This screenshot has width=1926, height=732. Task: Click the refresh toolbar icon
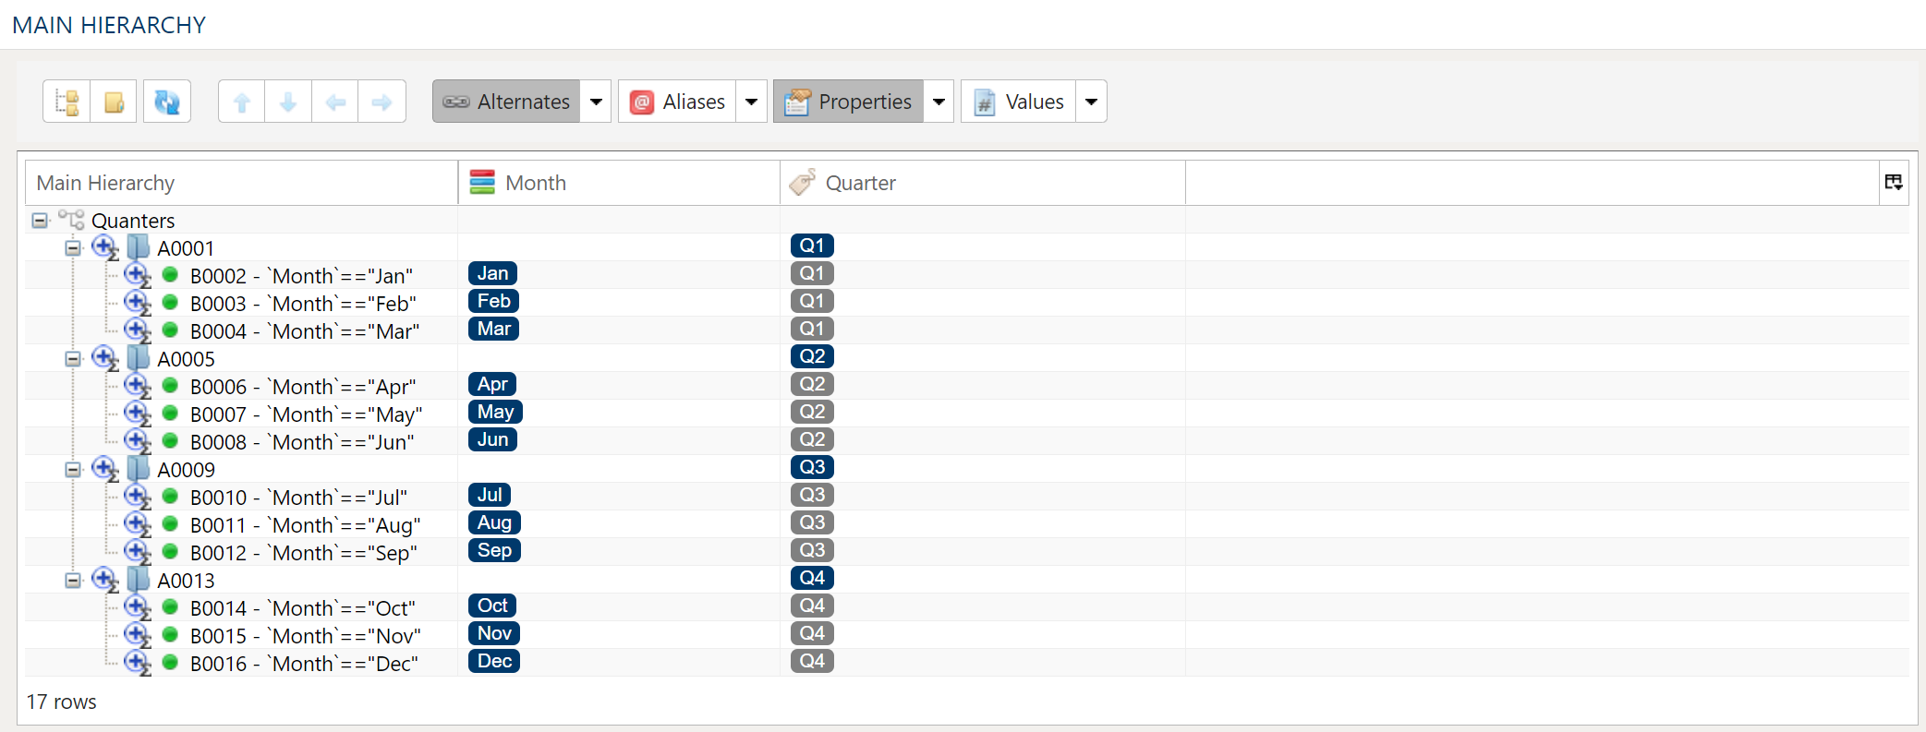coord(167,102)
